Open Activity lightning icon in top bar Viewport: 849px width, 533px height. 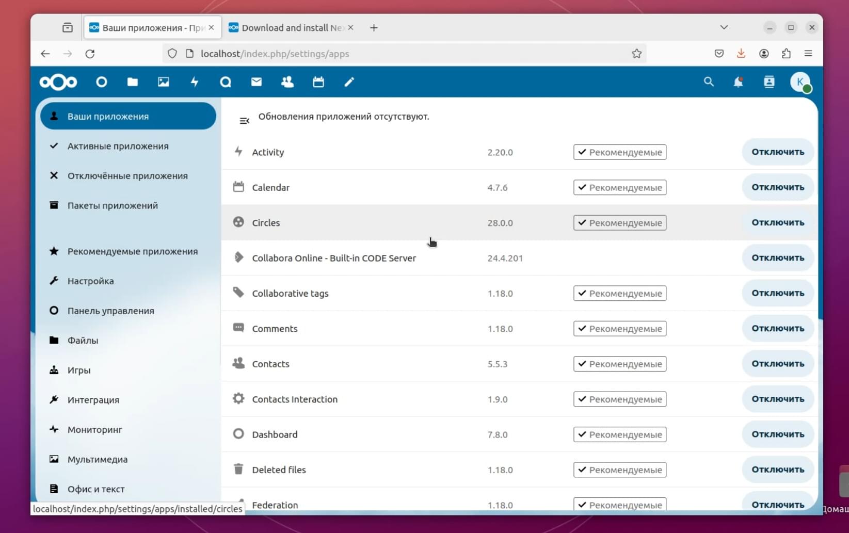(195, 82)
